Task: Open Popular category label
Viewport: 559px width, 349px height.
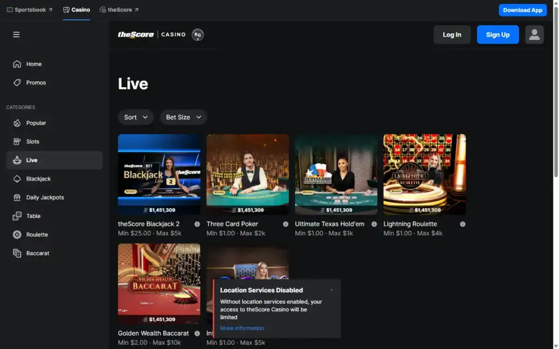Action: click(x=36, y=123)
